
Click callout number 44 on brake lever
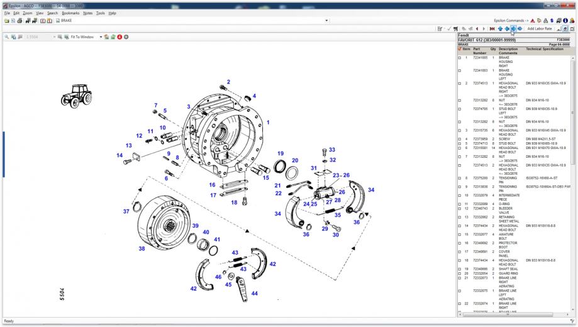(254, 294)
